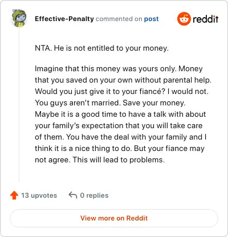Click the Effective-Penalty user avatar
This screenshot has width=228, height=237.
point(19,18)
